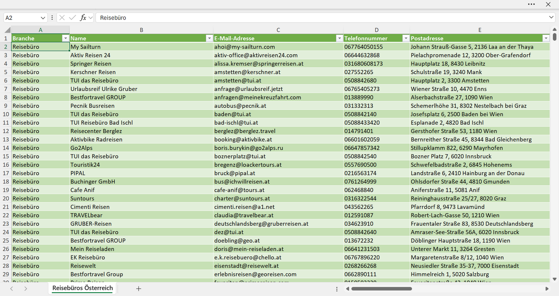Screen dimensions: 559x296
Task: Expand the formula bar with chevron
Action: (551, 17)
